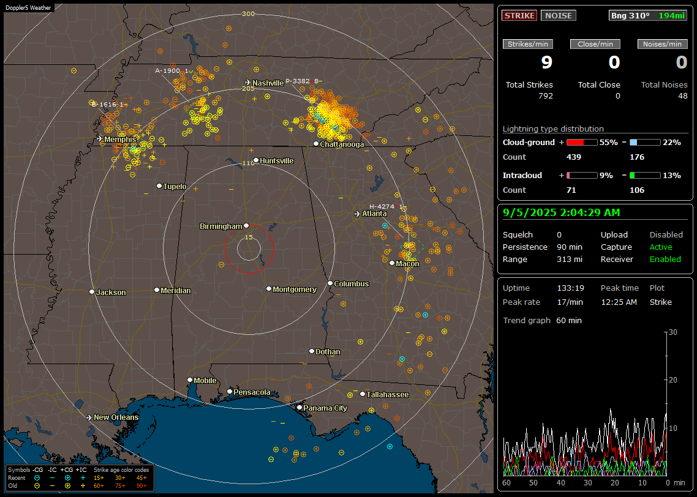The width and height of the screenshot is (697, 497).
Task: Click the Range value 313 mi
Action: pyautogui.click(x=570, y=260)
